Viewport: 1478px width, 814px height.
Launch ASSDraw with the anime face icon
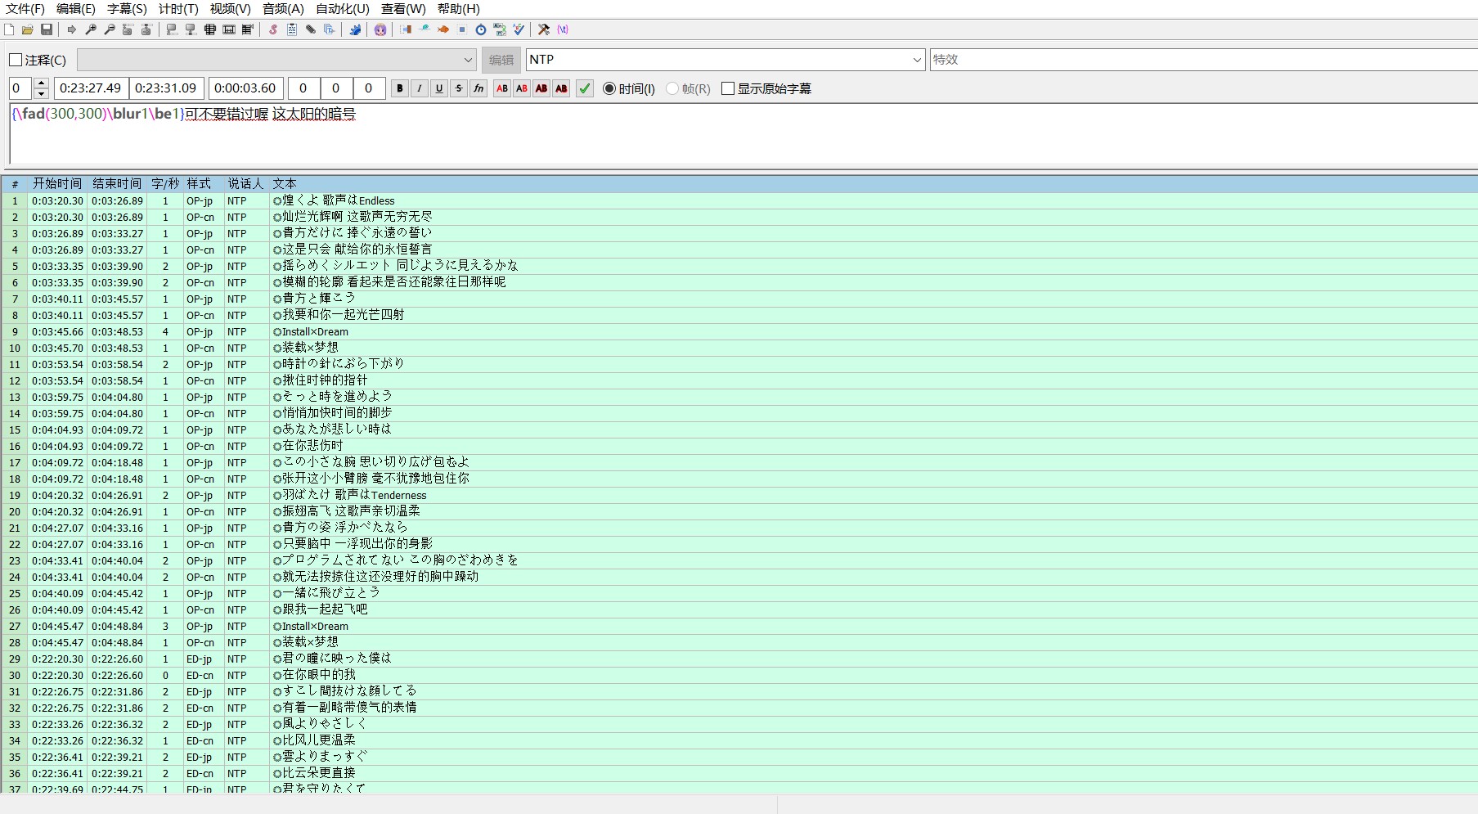(380, 29)
